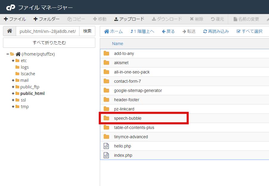Click the Back arrow button
This screenshot has width=269, height=186.
click(x=168, y=31)
